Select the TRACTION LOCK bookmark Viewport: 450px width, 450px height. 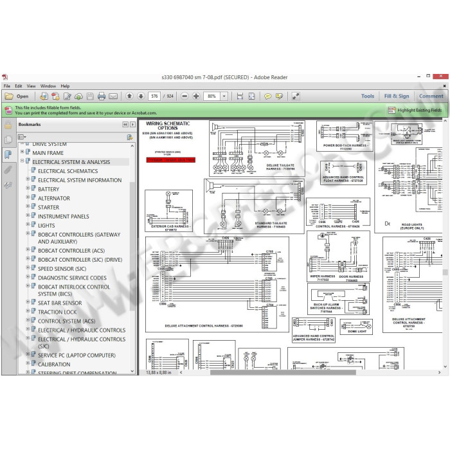point(57,312)
